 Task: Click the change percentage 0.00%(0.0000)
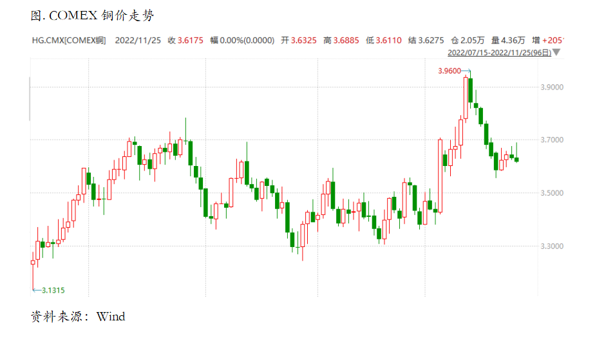point(247,40)
